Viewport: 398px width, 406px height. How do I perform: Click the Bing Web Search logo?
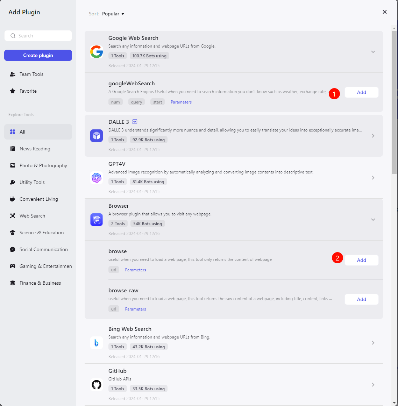[97, 343]
